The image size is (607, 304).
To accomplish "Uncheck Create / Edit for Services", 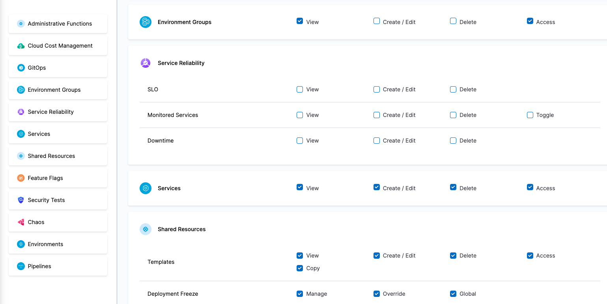I will (x=377, y=187).
